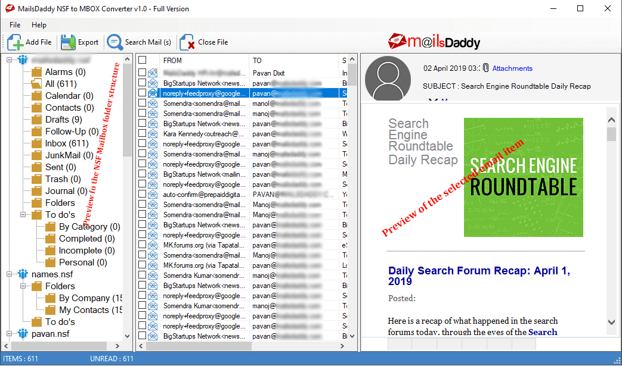622x366 pixels.
Task: Click the All (611) folder icon
Action: pyautogui.click(x=36, y=84)
